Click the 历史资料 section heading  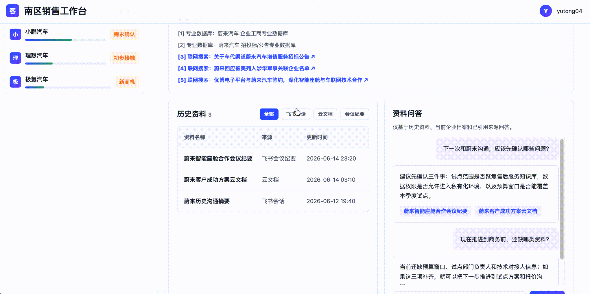[x=191, y=114]
